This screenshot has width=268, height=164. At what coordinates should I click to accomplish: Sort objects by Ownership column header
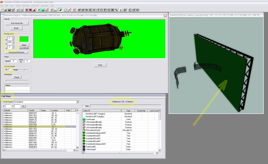pyautogui.click(x=141, y=111)
